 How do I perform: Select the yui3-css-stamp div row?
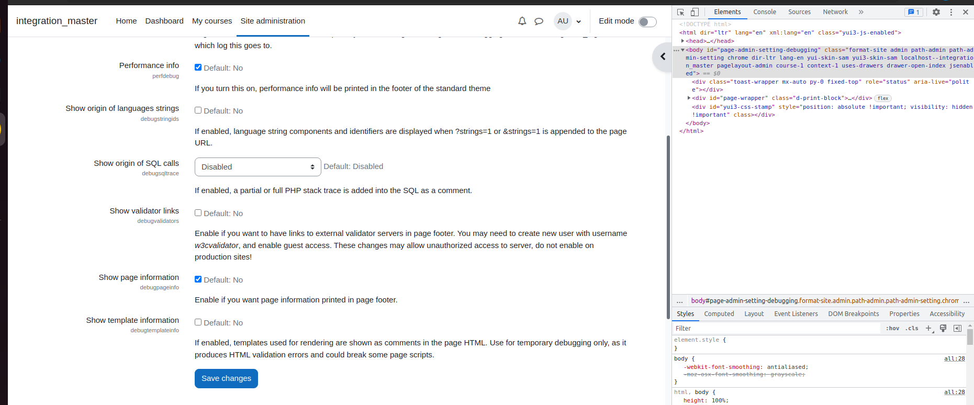point(823,111)
